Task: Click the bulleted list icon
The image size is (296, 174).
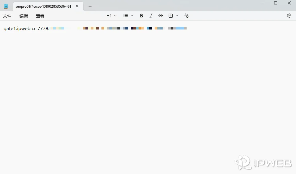Action: 126,16
